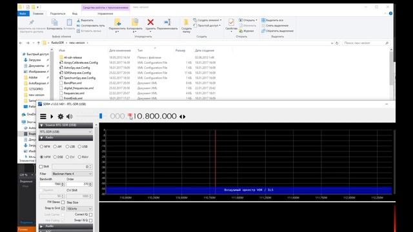Click Invert selection (Обратить выделение) button

[x=277, y=31]
